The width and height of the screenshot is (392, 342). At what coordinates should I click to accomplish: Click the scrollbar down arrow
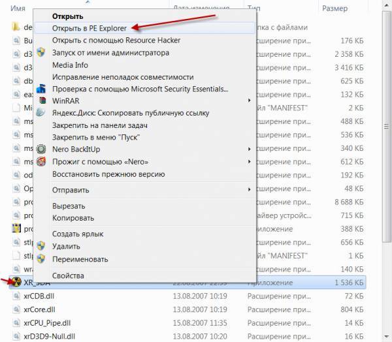pyautogui.click(x=387, y=337)
